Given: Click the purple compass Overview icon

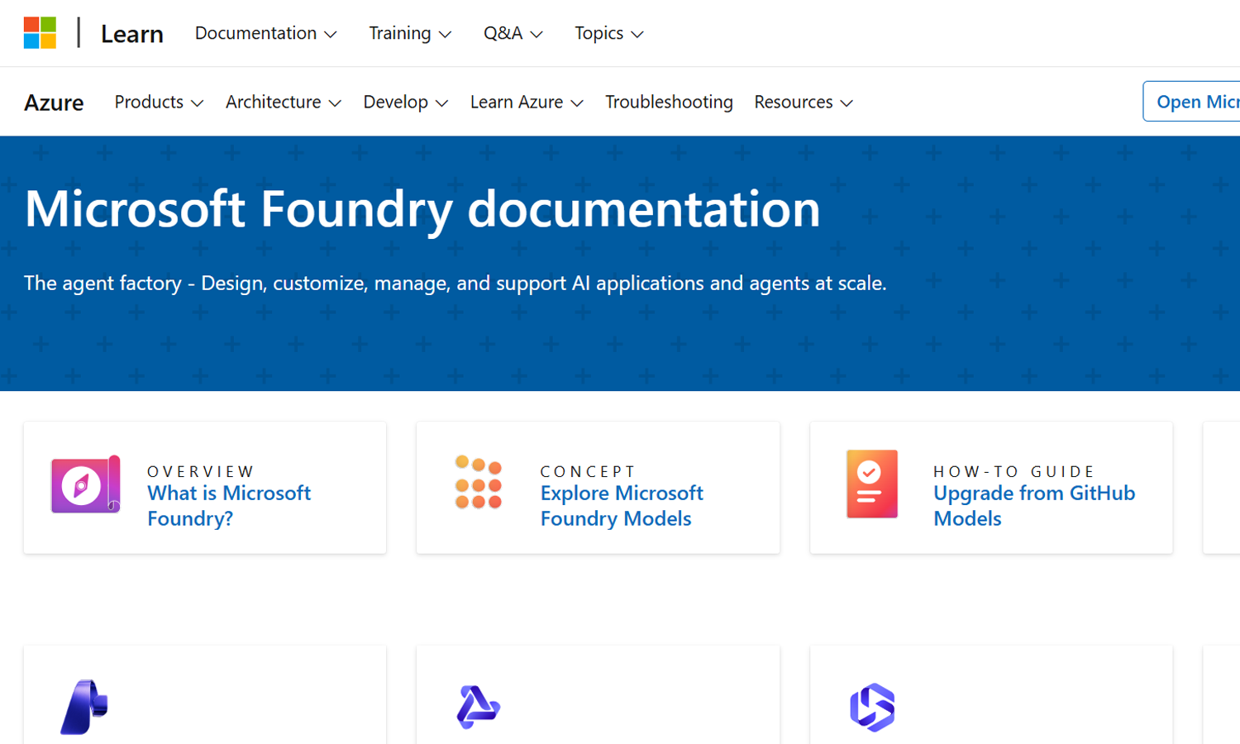Looking at the screenshot, I should tap(85, 484).
